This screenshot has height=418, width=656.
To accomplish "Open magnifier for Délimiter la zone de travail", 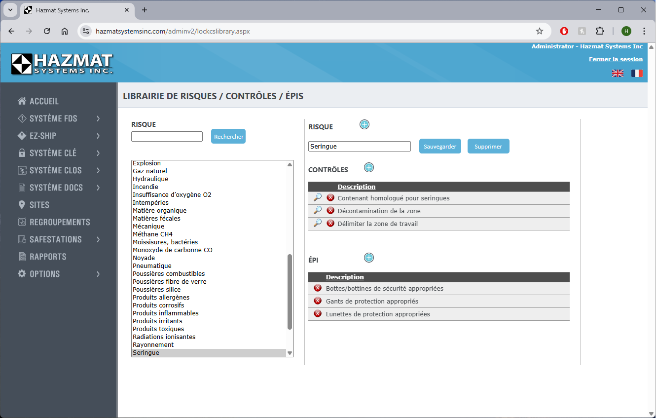I will [x=318, y=223].
